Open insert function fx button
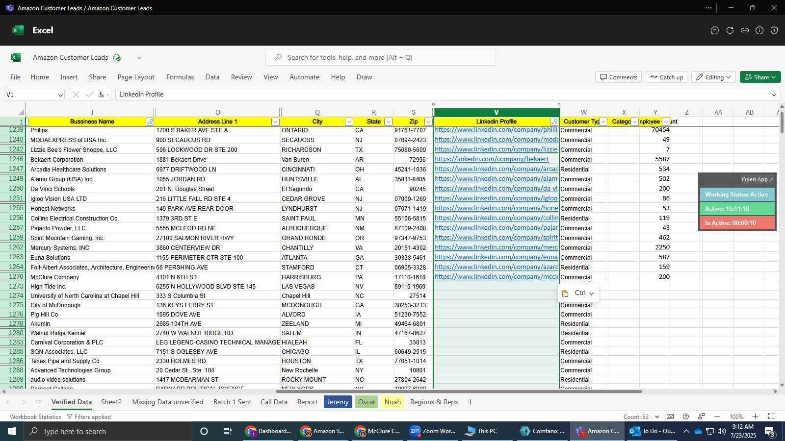This screenshot has height=441, width=785. coord(102,95)
